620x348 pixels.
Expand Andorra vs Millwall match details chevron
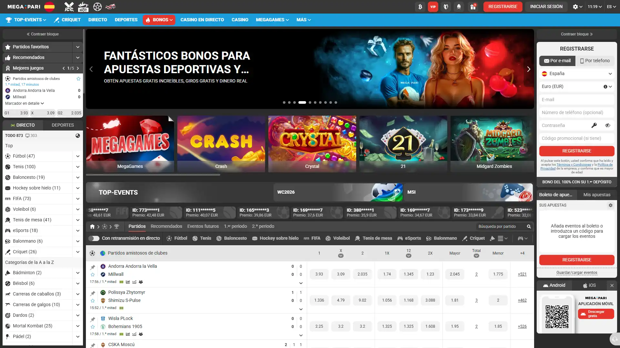click(301, 283)
